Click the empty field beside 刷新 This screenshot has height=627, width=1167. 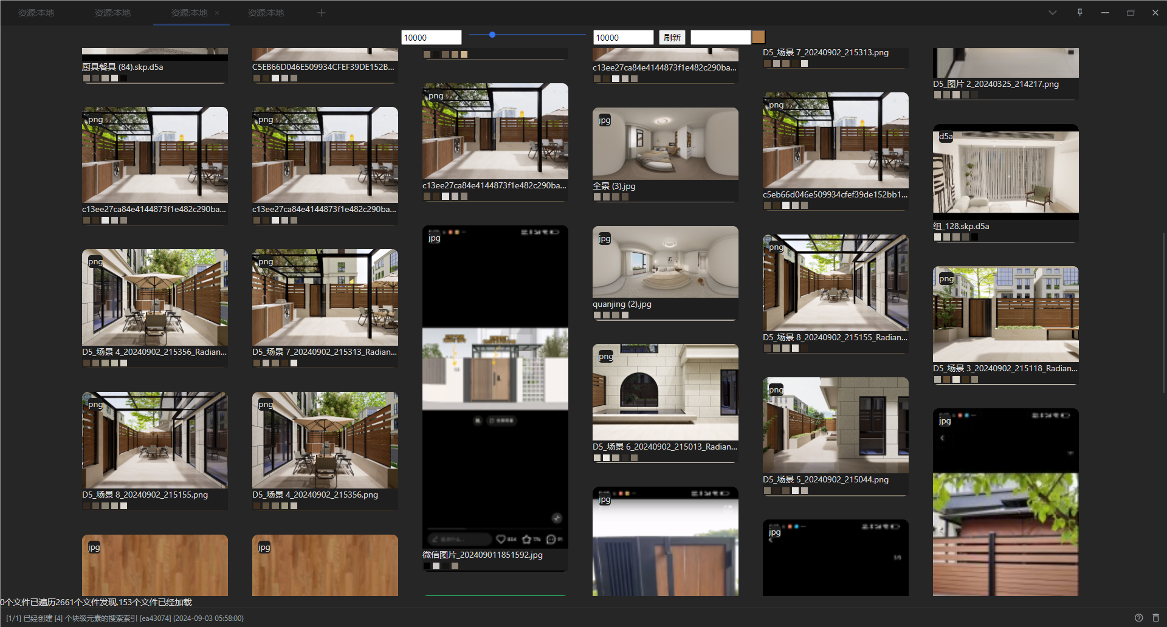[721, 38]
